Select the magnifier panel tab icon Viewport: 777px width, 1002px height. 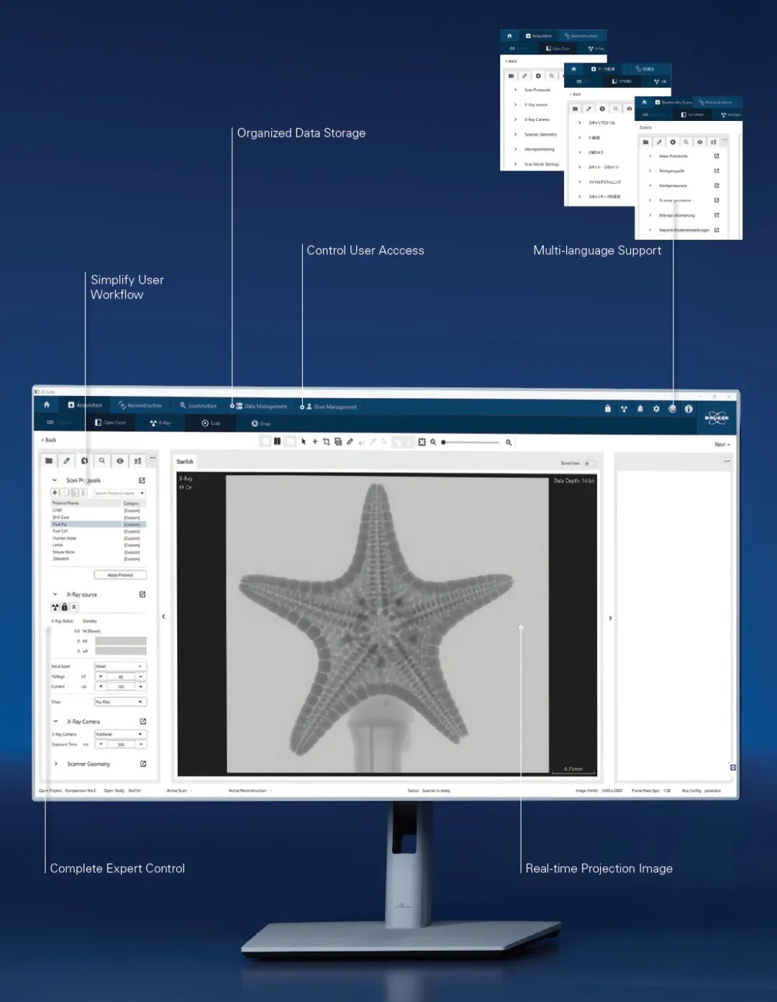(x=102, y=461)
